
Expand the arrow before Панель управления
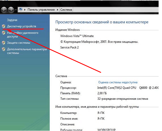point(25,10)
